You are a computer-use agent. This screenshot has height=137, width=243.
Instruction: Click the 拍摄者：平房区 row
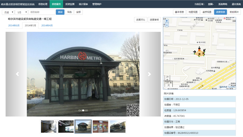199,105
